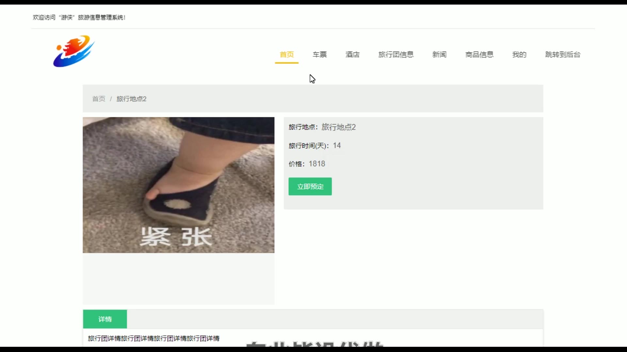Click the 旅行地点 value text
Image resolution: width=627 pixels, height=352 pixels.
[338, 127]
